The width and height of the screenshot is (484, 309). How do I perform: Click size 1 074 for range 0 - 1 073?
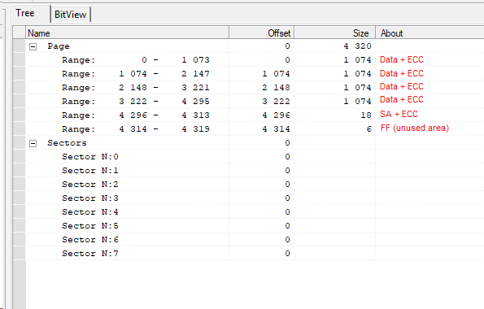357,60
